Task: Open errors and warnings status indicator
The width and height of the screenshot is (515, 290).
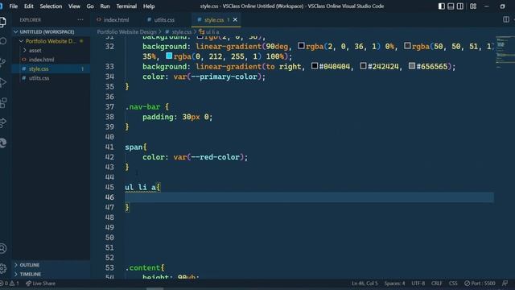Action: click(10, 284)
